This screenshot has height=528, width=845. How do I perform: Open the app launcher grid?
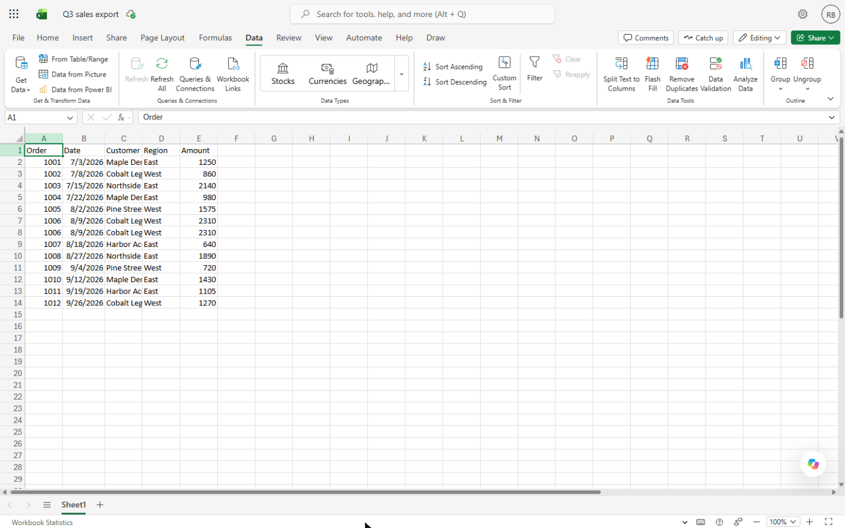pos(14,14)
